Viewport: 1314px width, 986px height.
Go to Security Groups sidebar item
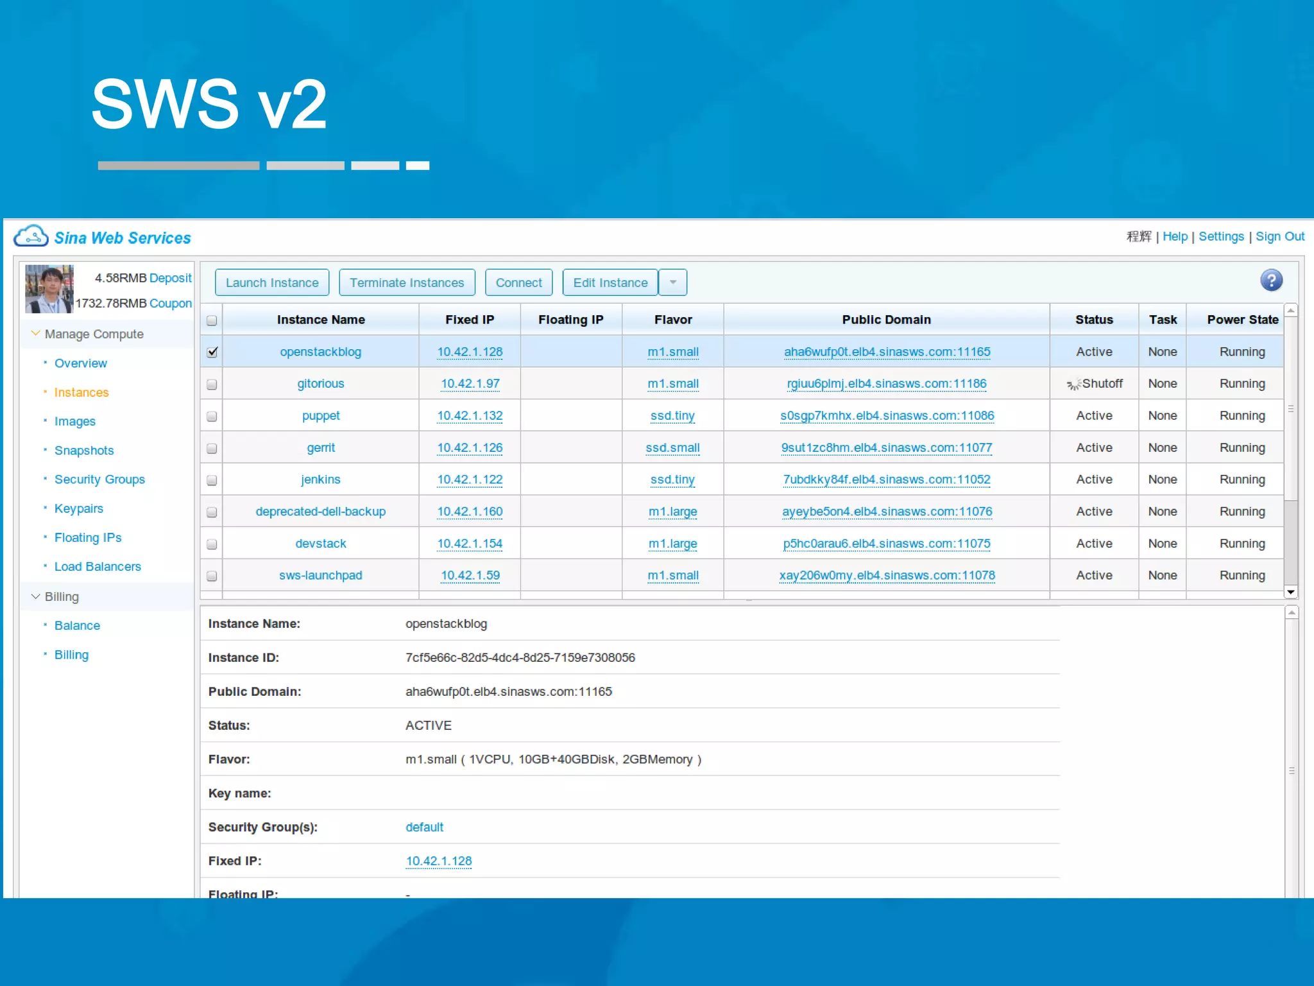[x=99, y=480]
